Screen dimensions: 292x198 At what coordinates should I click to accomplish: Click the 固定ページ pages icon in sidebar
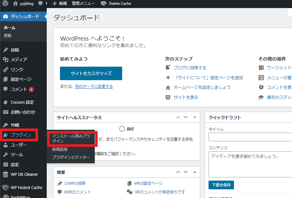[5, 79]
